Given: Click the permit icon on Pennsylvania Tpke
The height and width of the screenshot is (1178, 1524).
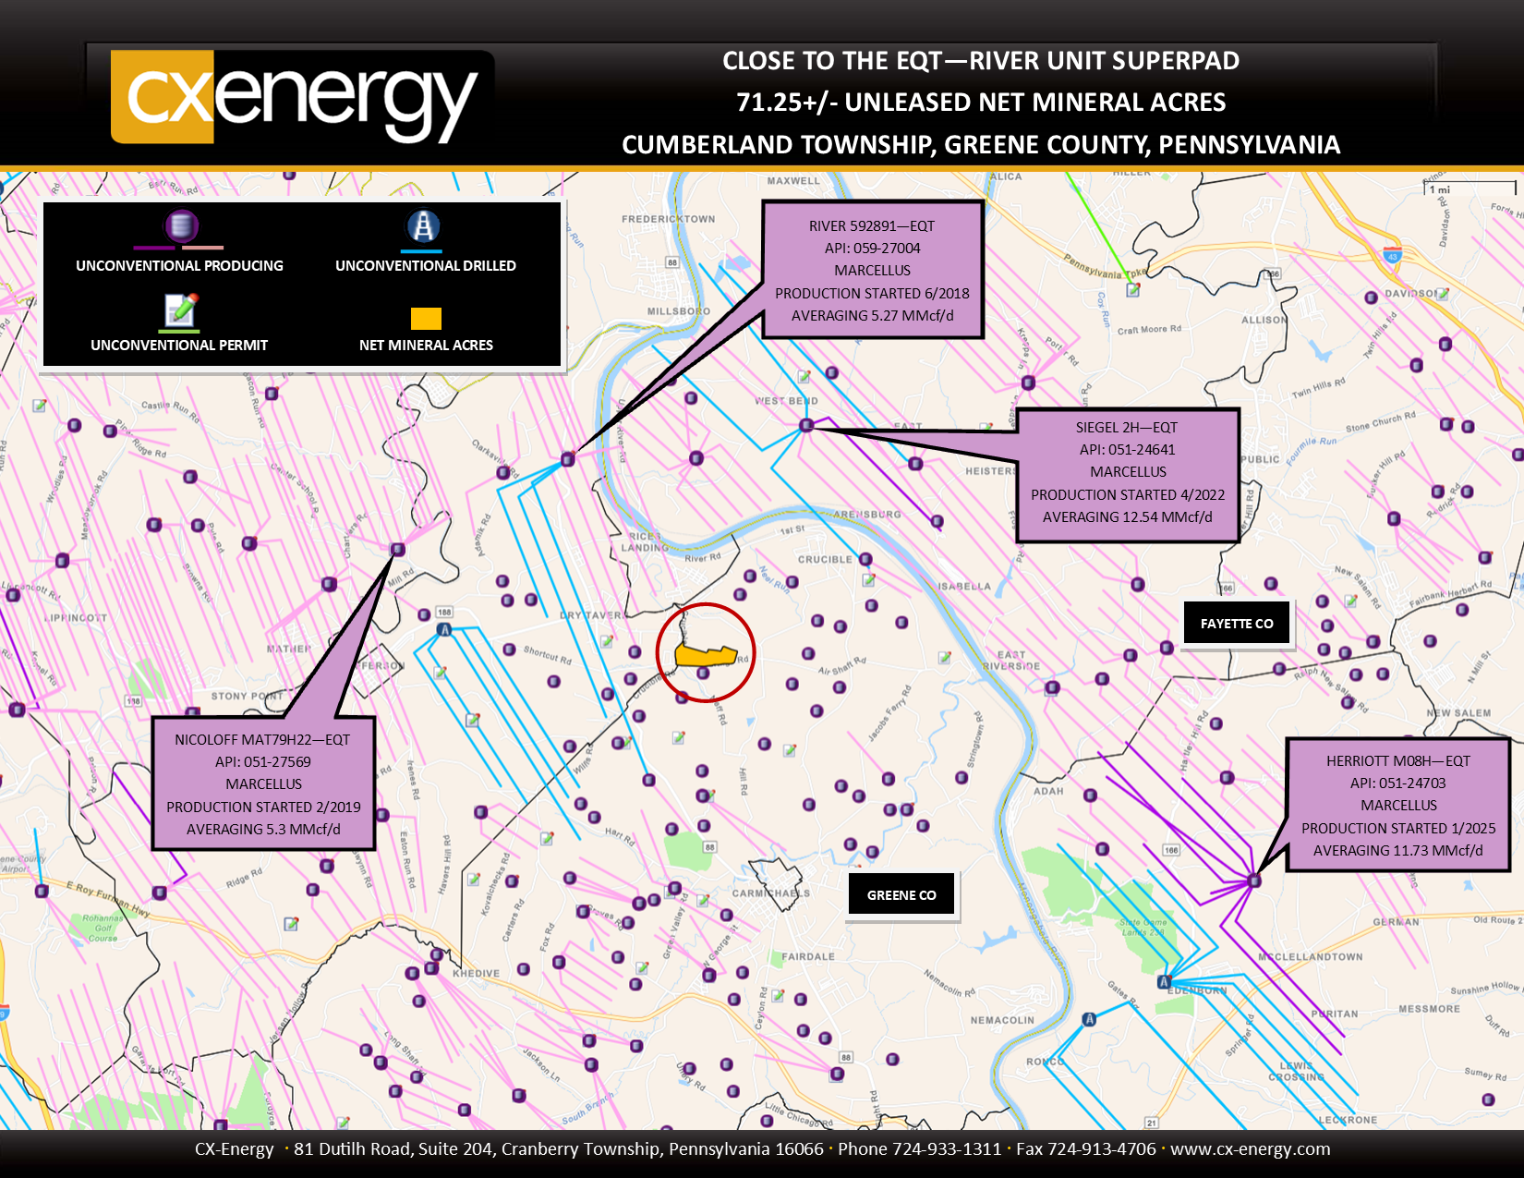Looking at the screenshot, I should coord(1133,289).
